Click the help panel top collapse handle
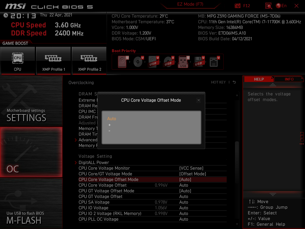This screenshot has width=305, height=229. [x=273, y=84]
